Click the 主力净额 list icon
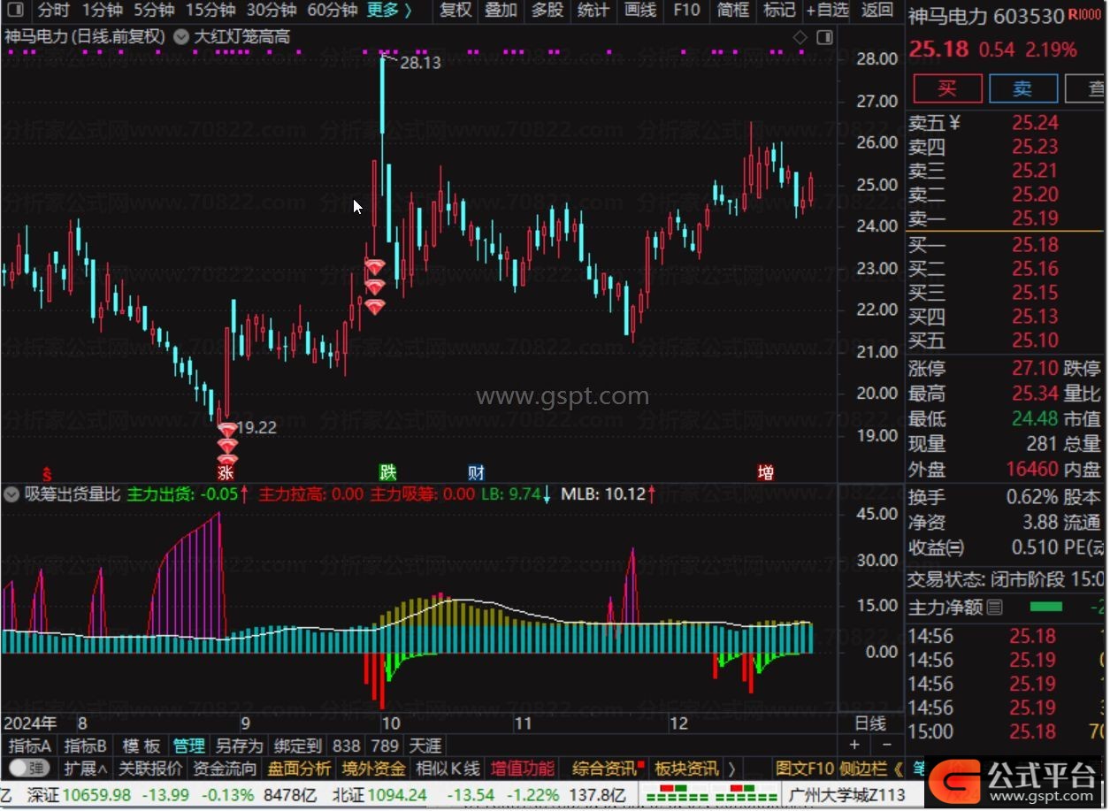1110x811 pixels. pyautogui.click(x=995, y=607)
